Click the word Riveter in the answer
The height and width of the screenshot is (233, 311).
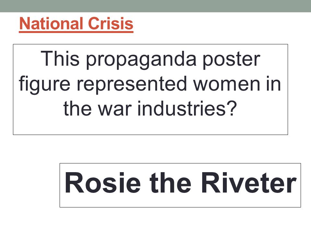249,183
